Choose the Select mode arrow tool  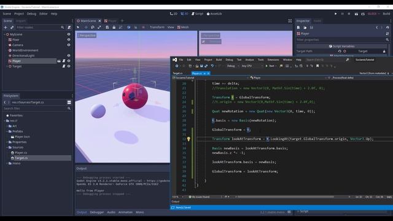point(78,27)
